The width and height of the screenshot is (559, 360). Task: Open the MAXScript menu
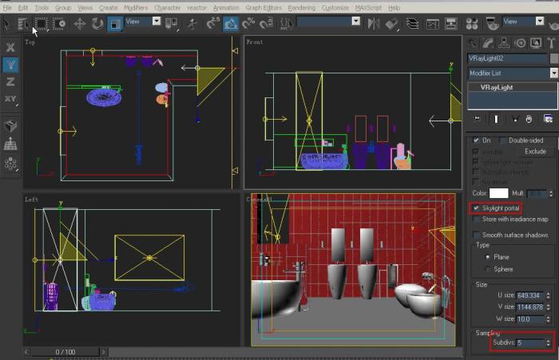pos(368,7)
